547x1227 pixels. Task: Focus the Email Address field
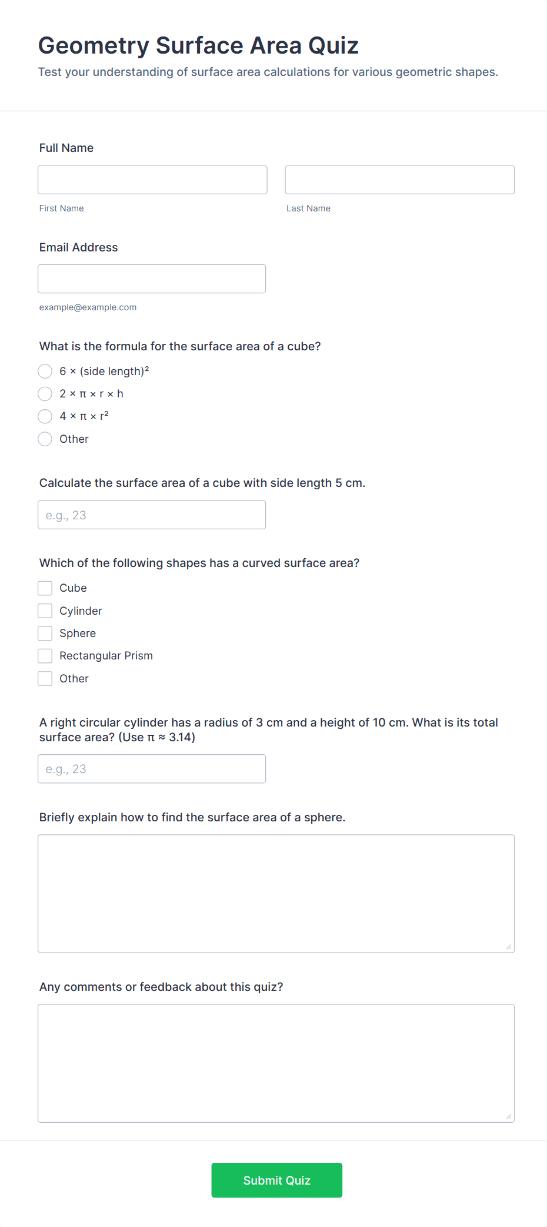(152, 278)
